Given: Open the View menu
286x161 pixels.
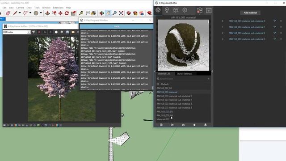Looking at the screenshot, I should (11, 8).
